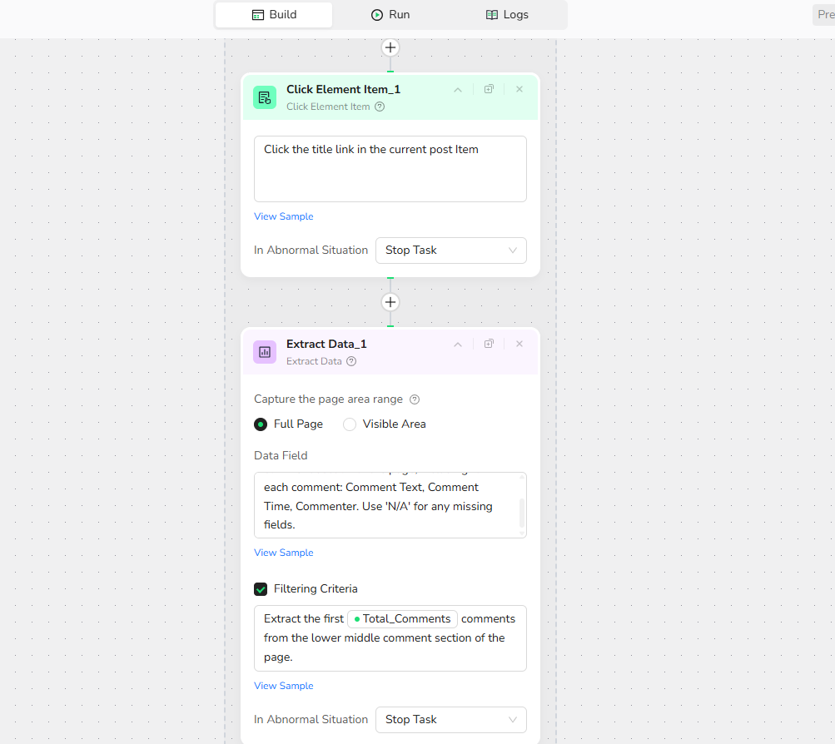Image resolution: width=835 pixels, height=744 pixels.
Task: Select the Full Page radio option
Action: tap(261, 424)
